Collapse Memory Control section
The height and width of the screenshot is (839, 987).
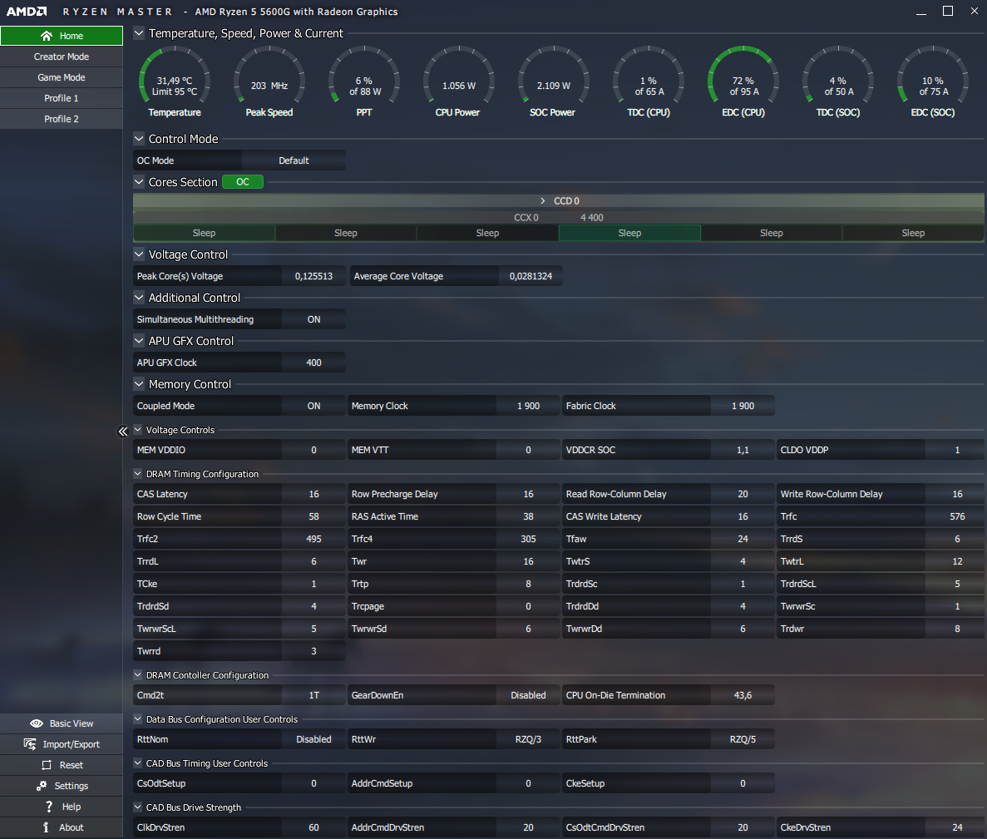[139, 384]
